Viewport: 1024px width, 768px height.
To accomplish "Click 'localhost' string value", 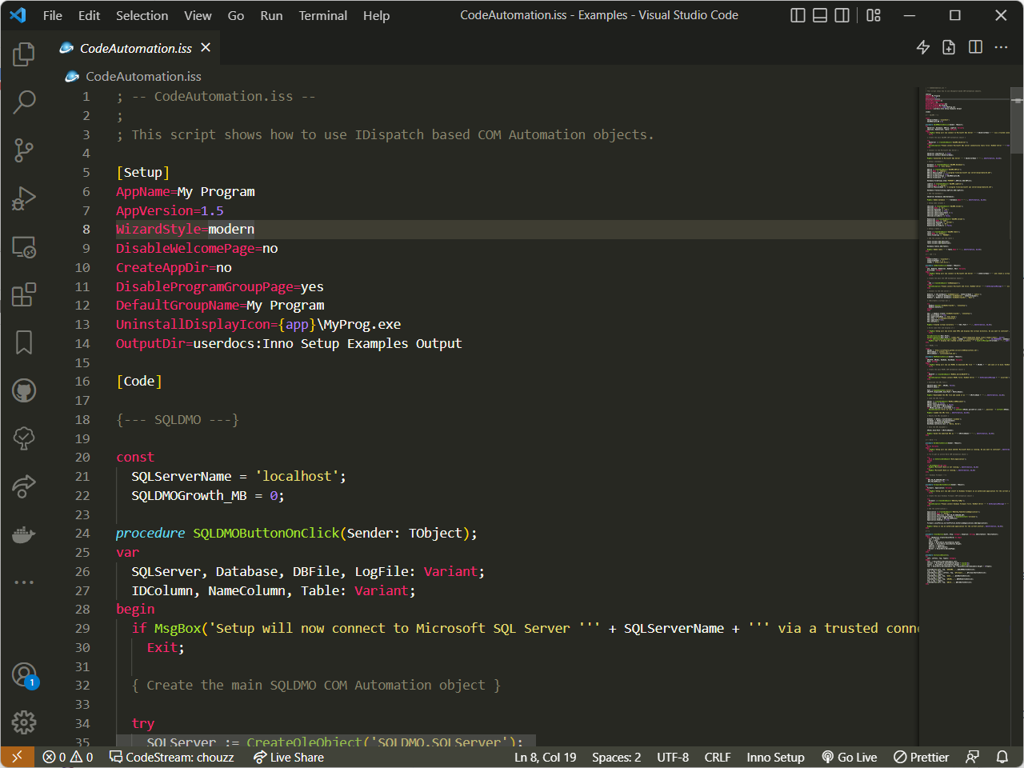I will pos(296,477).
